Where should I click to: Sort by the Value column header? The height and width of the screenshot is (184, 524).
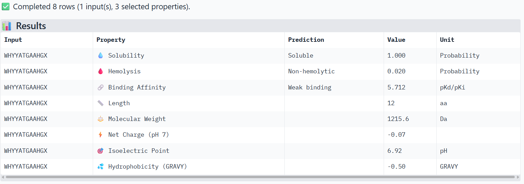[x=396, y=40]
